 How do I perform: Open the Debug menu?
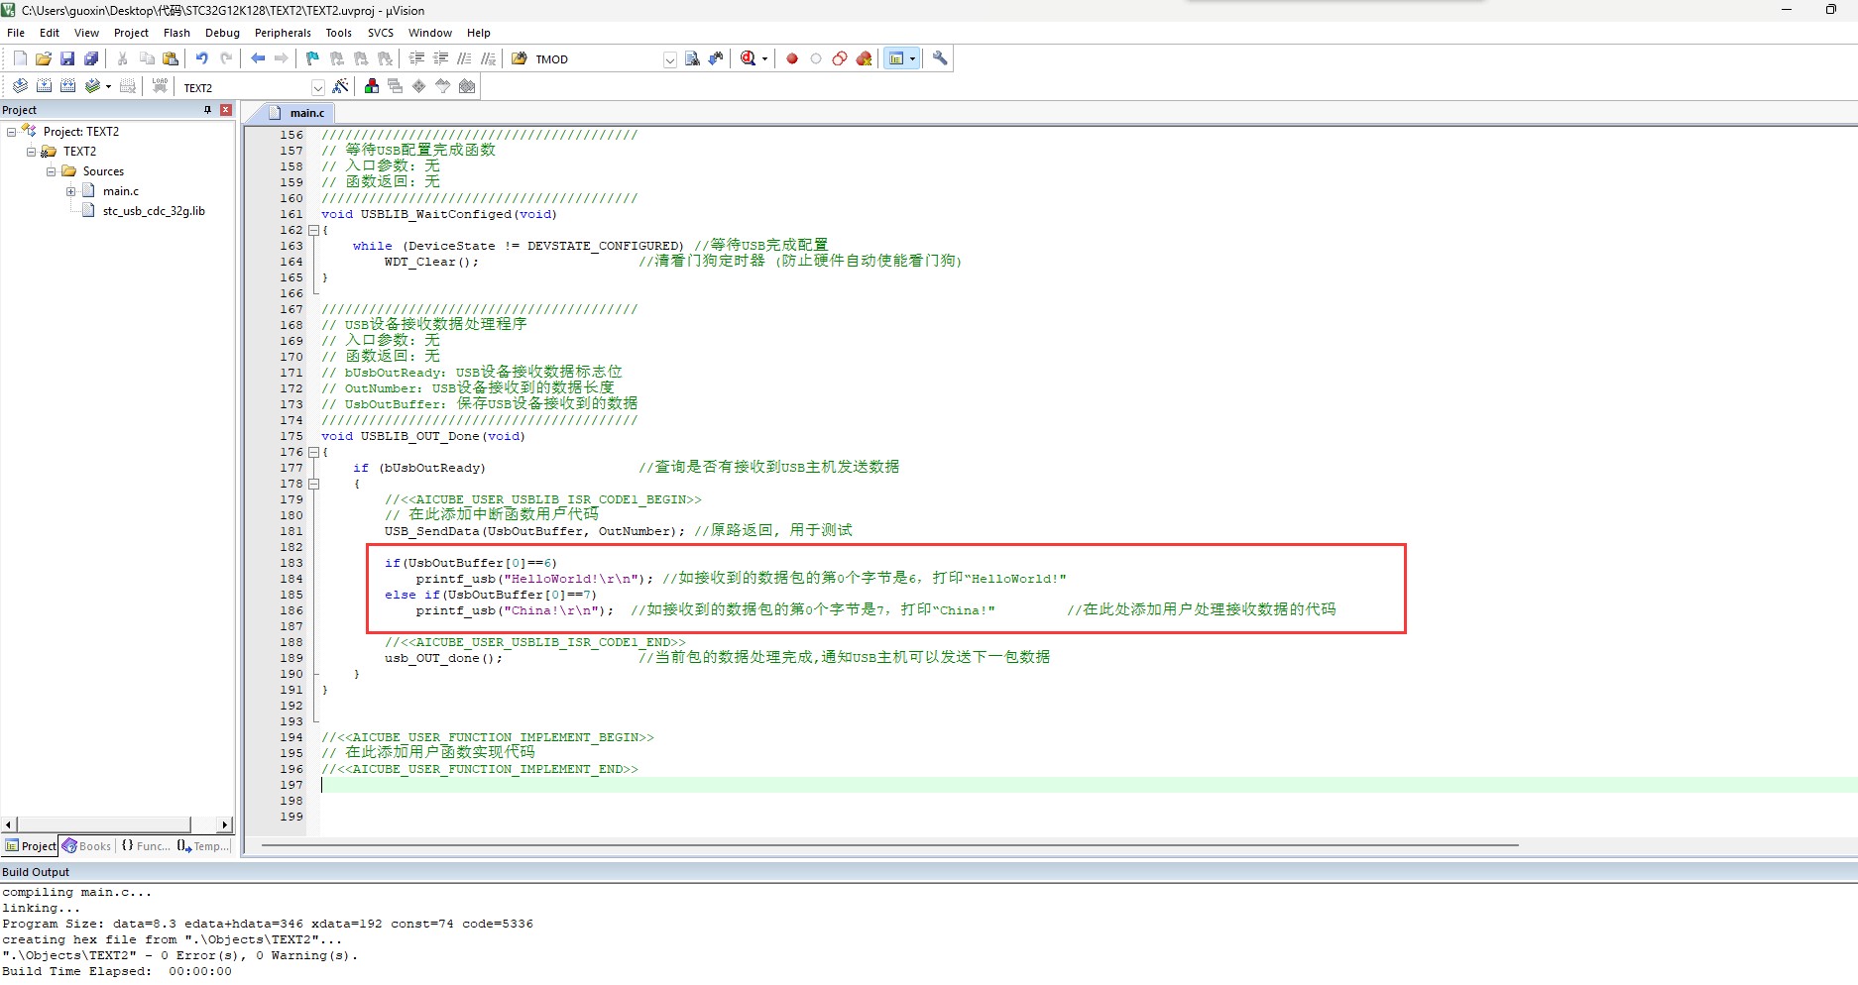(222, 33)
